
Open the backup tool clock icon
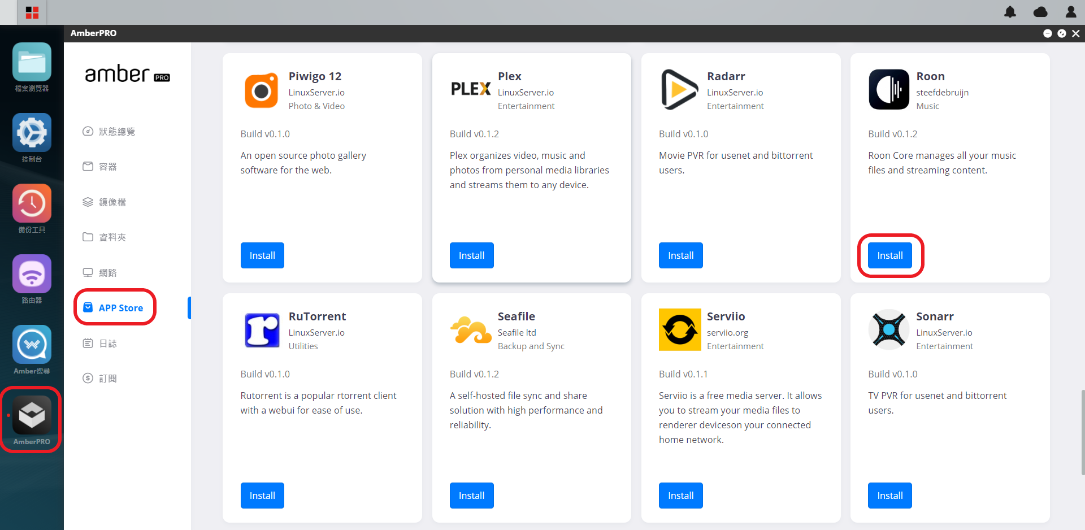click(x=32, y=203)
